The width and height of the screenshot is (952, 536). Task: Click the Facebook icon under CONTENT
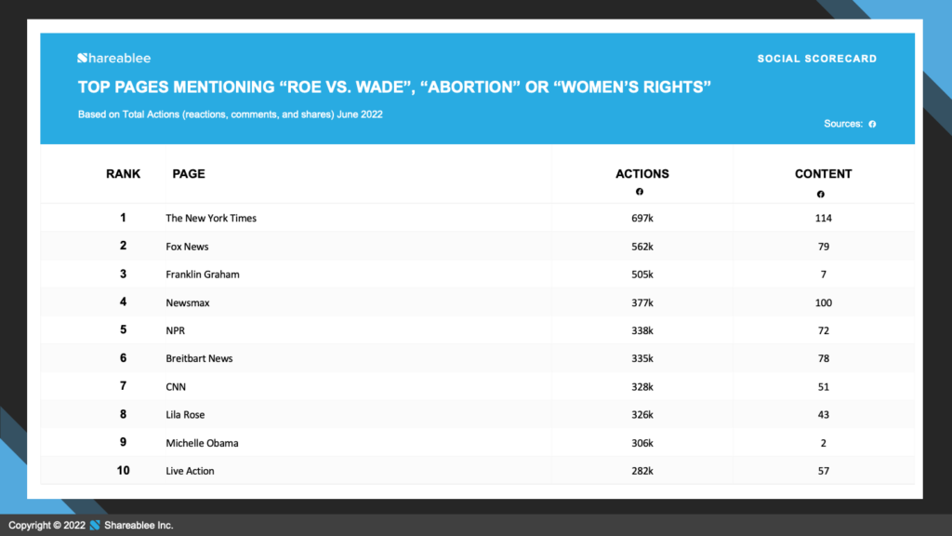[820, 194]
